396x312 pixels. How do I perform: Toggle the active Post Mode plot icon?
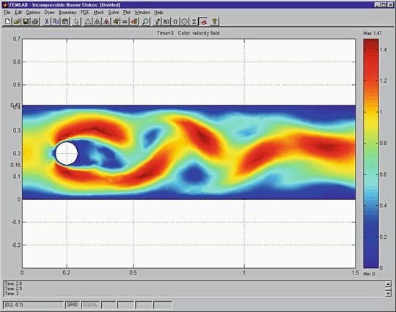pyautogui.click(x=203, y=21)
